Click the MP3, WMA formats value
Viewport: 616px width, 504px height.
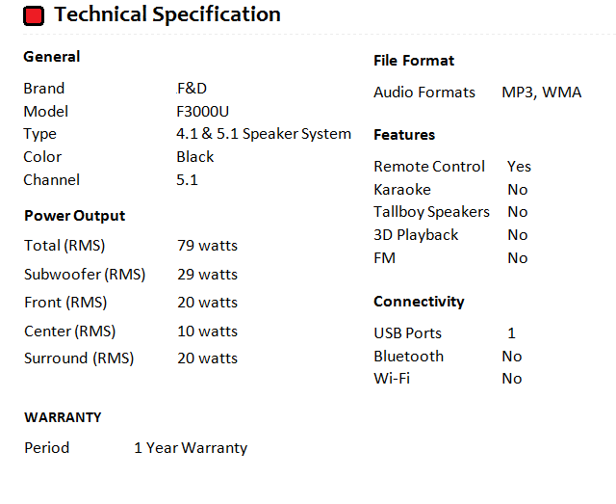[542, 93]
